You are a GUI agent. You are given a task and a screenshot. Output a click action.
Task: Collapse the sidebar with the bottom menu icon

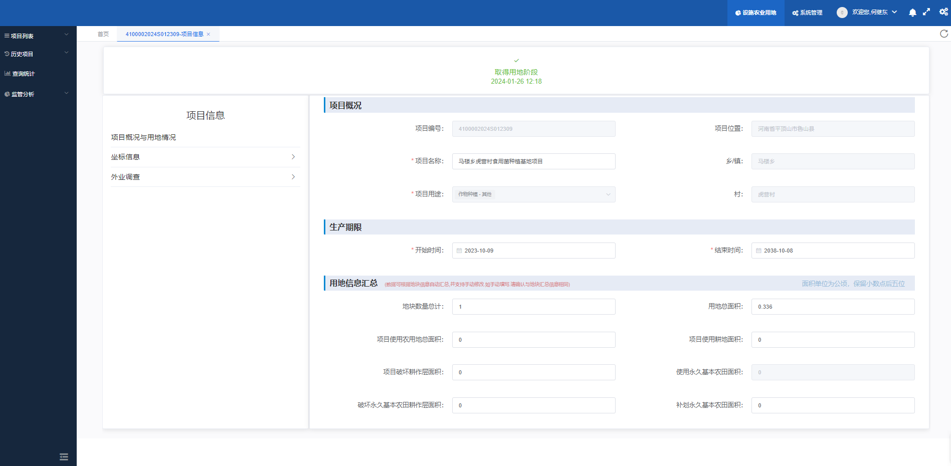click(64, 456)
